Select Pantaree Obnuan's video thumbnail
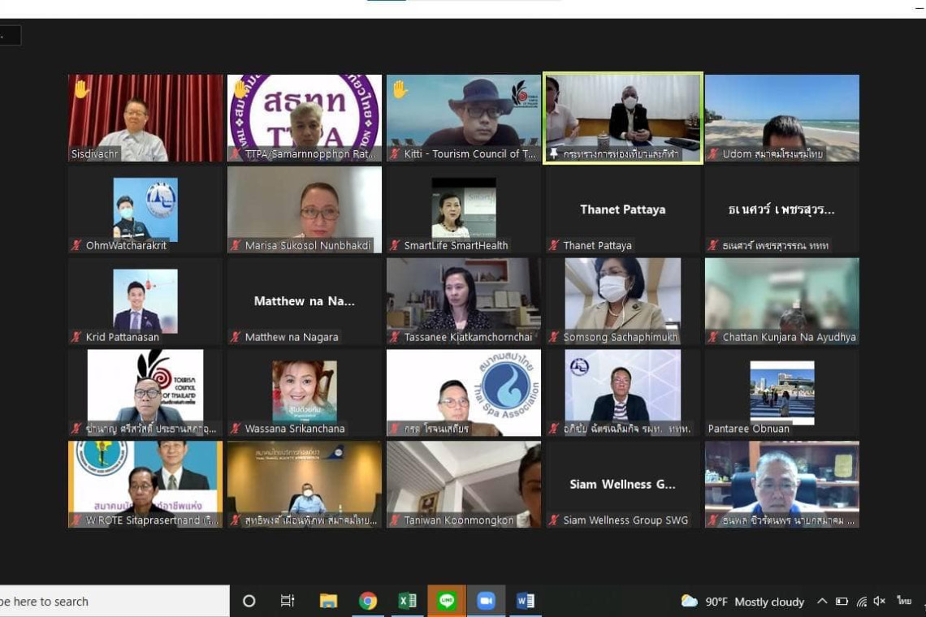Screen dimensions: 926x617 click(781, 393)
